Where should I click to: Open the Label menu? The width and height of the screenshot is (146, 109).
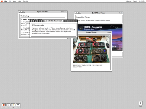[19, 1]
